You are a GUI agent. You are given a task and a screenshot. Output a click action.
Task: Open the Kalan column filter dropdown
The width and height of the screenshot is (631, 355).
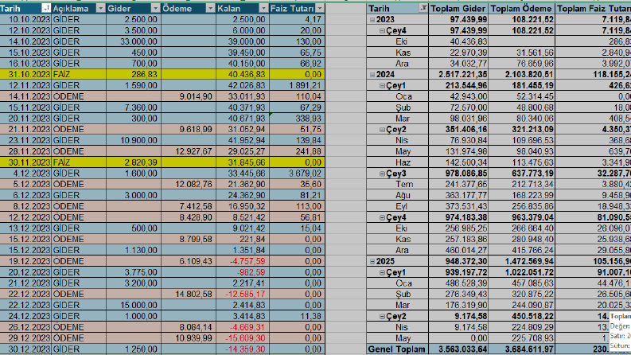pos(263,9)
